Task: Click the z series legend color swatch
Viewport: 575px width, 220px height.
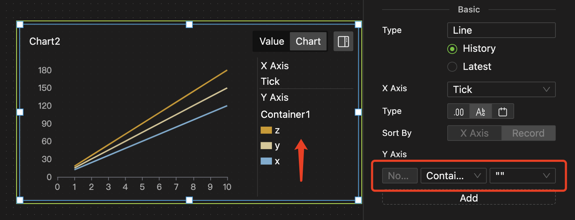Action: click(266, 130)
